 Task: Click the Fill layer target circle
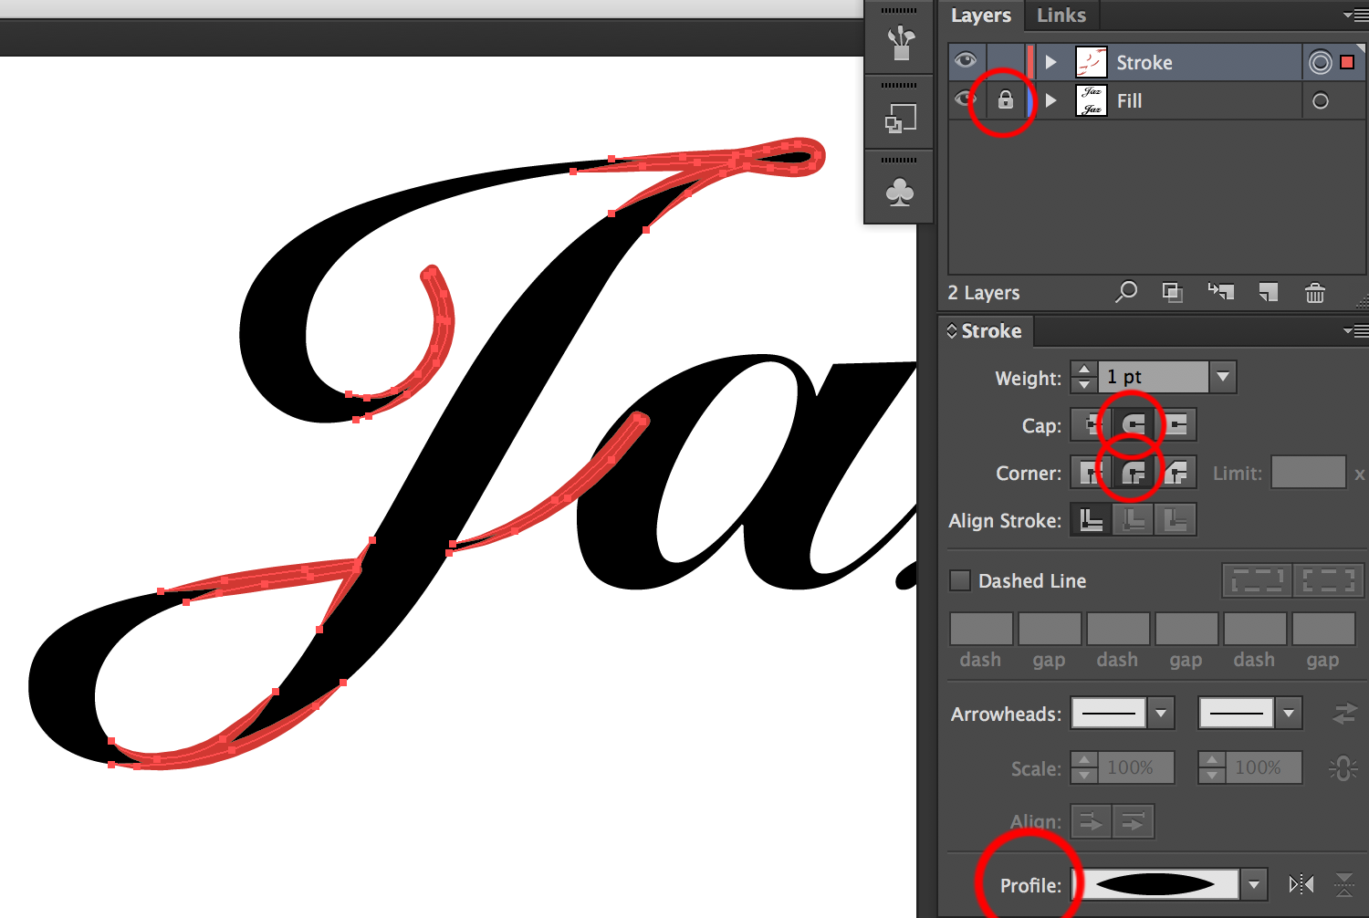pyautogui.click(x=1321, y=101)
